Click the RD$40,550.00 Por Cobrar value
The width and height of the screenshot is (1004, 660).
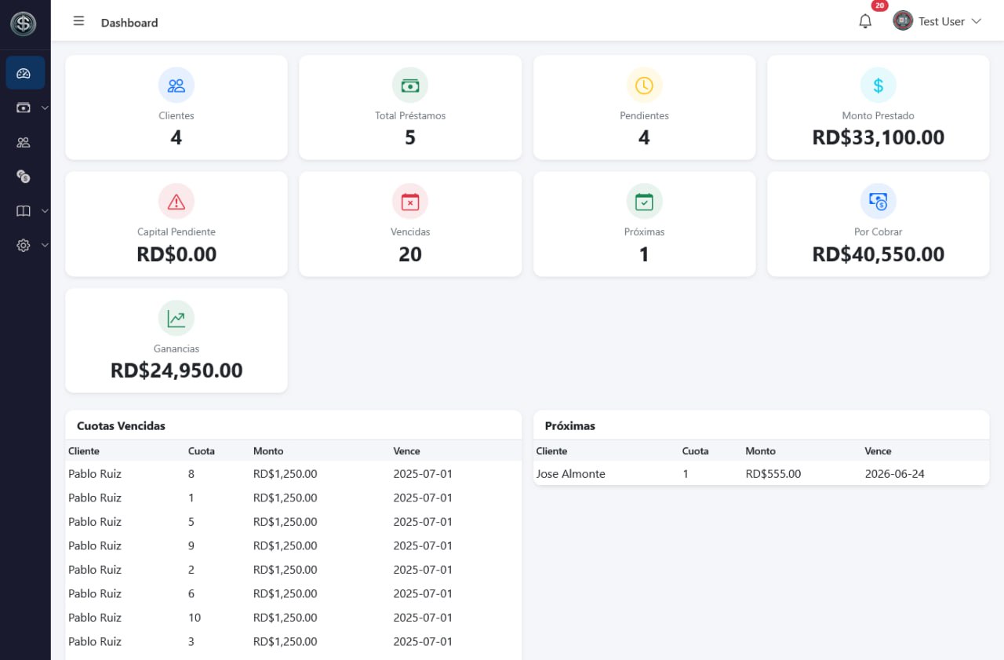pyautogui.click(x=878, y=254)
